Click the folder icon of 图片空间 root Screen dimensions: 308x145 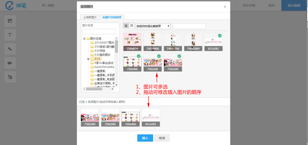pos(88,39)
